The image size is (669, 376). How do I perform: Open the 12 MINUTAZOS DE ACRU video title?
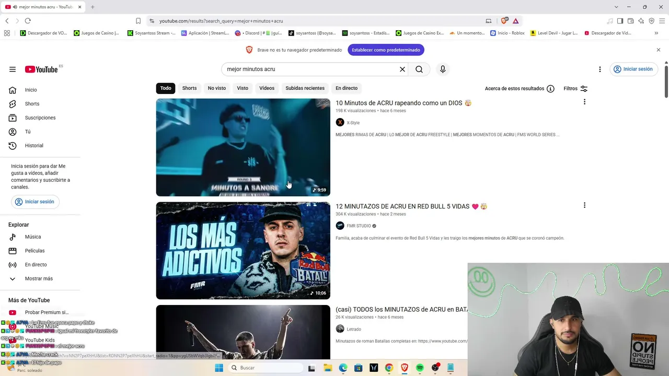point(411,207)
